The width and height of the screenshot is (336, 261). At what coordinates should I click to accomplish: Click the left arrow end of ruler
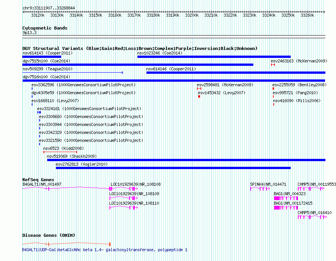tap(23, 12)
